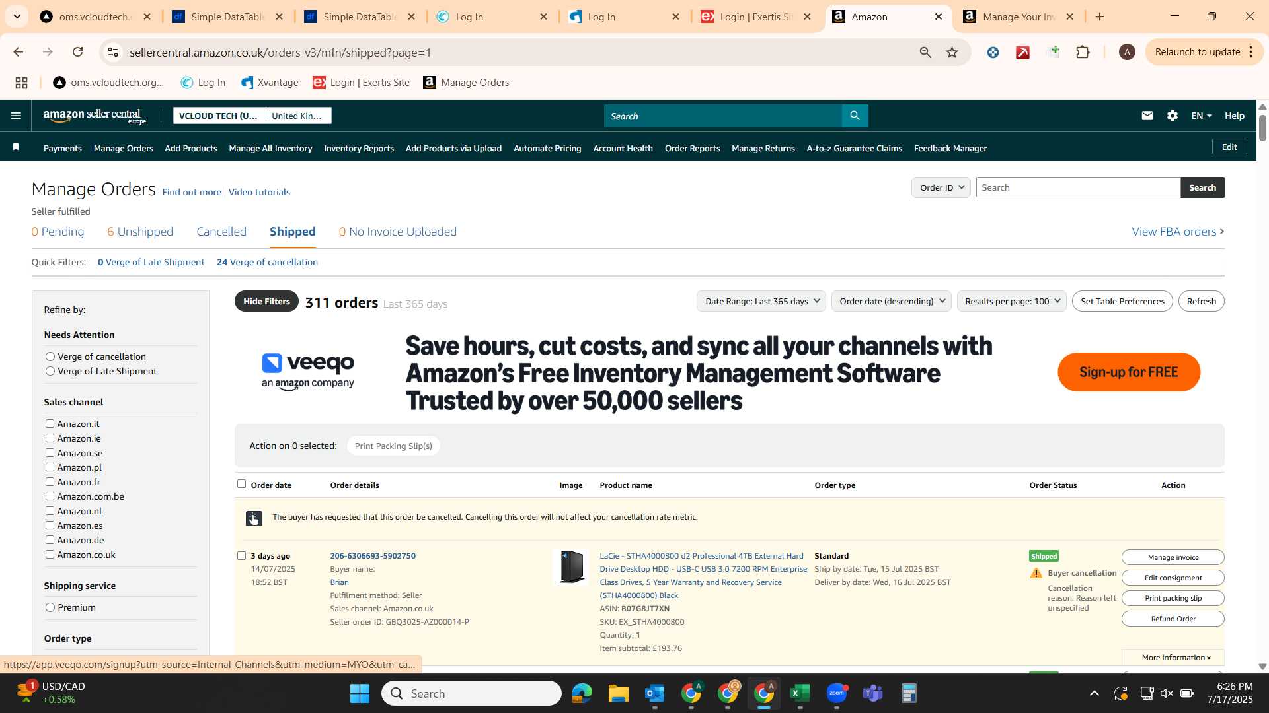The height and width of the screenshot is (713, 1269).
Task: Click Set Table Preferences button
Action: tap(1122, 301)
